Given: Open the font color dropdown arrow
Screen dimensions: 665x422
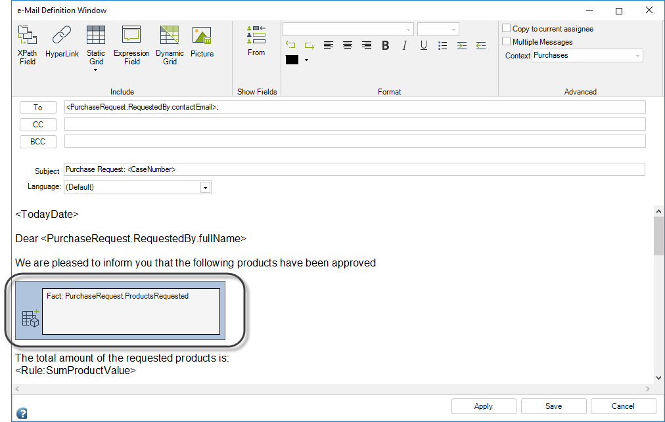Looking at the screenshot, I should tap(306, 60).
